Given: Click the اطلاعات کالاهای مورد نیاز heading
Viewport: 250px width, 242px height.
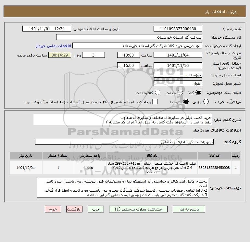Looking at the screenshot, I should (217, 131).
